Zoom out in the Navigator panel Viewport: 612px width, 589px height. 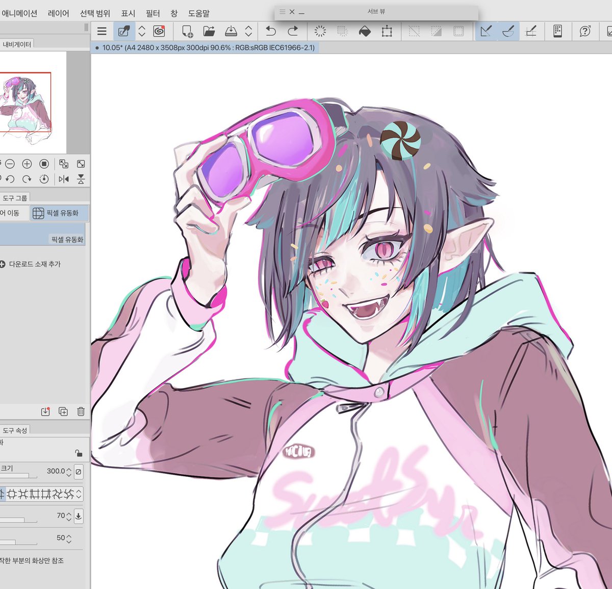point(10,164)
